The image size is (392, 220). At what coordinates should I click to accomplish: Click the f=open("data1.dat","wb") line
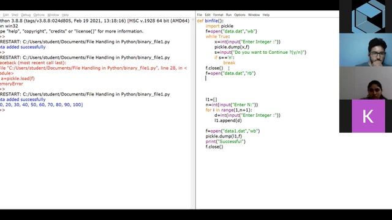point(233,131)
